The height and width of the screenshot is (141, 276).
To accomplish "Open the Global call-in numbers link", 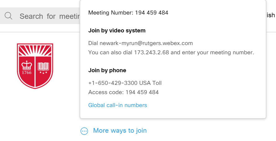I will tap(118, 105).
